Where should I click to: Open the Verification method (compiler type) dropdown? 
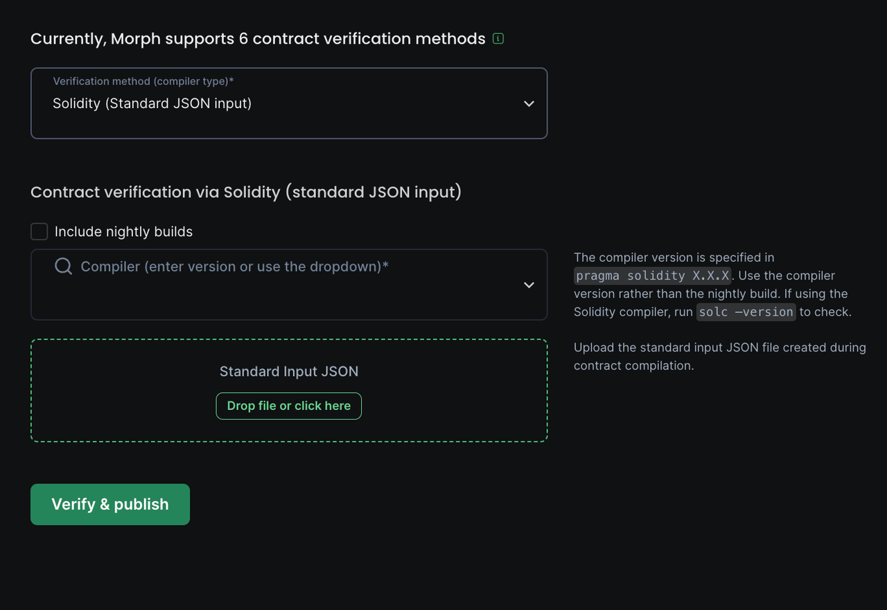point(288,103)
